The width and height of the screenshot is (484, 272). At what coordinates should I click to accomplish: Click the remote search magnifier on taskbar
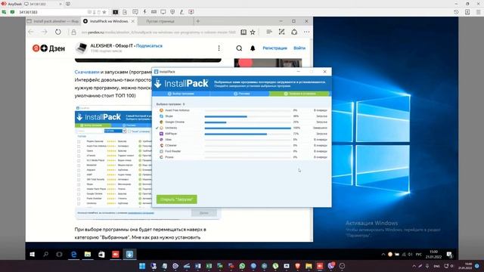46,255
